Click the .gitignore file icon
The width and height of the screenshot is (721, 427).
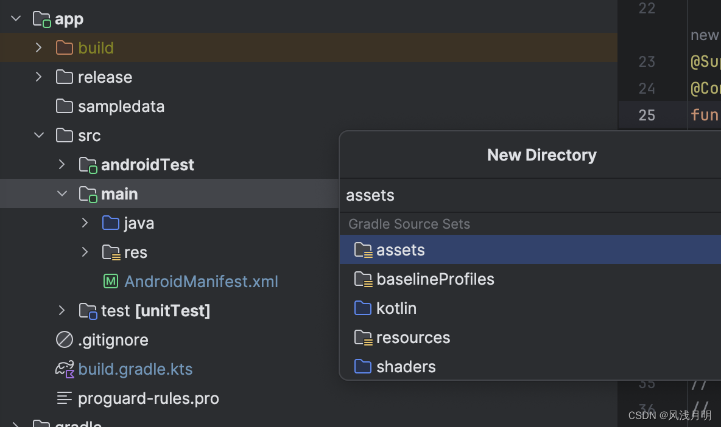tap(65, 339)
